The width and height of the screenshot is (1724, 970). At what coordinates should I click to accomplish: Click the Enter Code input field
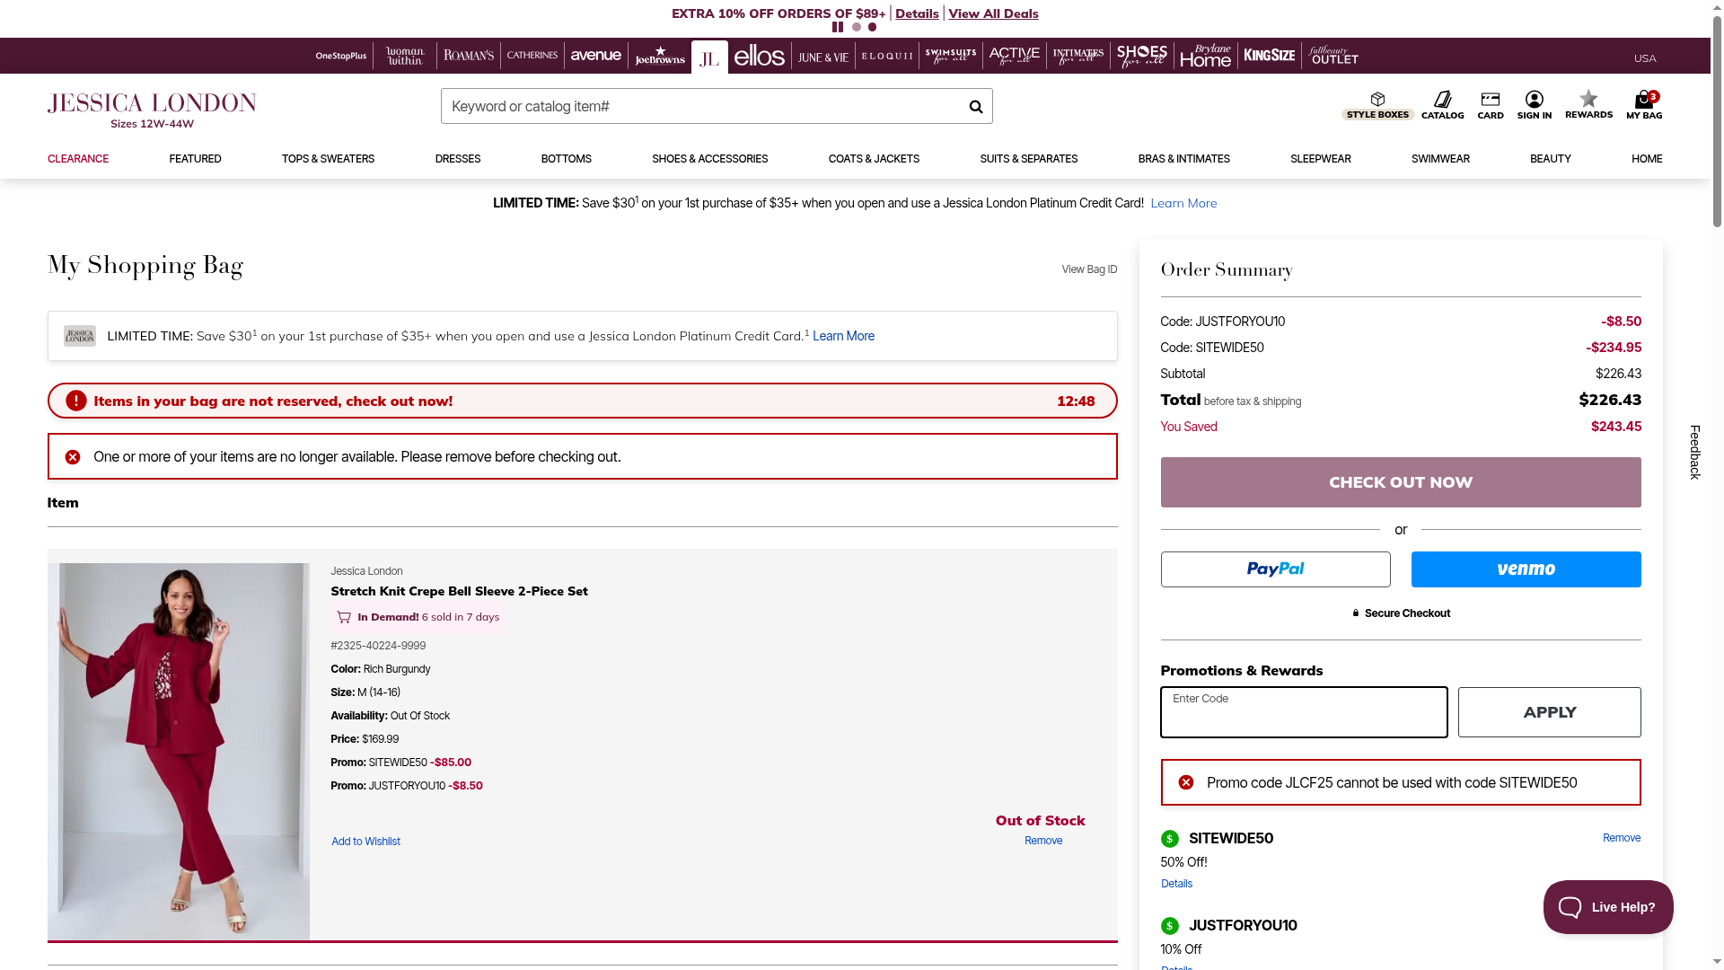point(1303,713)
